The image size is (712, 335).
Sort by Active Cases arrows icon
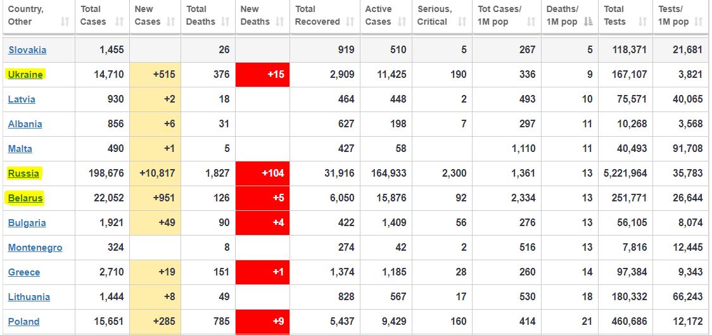coord(401,22)
